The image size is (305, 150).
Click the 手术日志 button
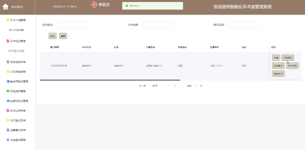pos(292,66)
